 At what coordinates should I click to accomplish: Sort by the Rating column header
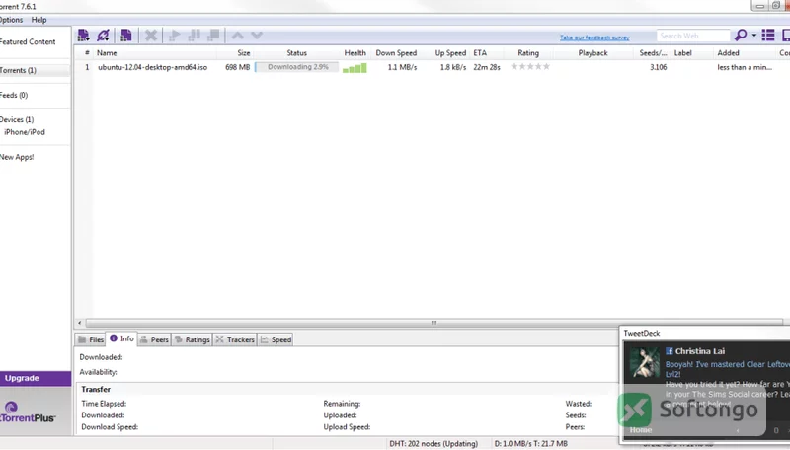point(528,53)
